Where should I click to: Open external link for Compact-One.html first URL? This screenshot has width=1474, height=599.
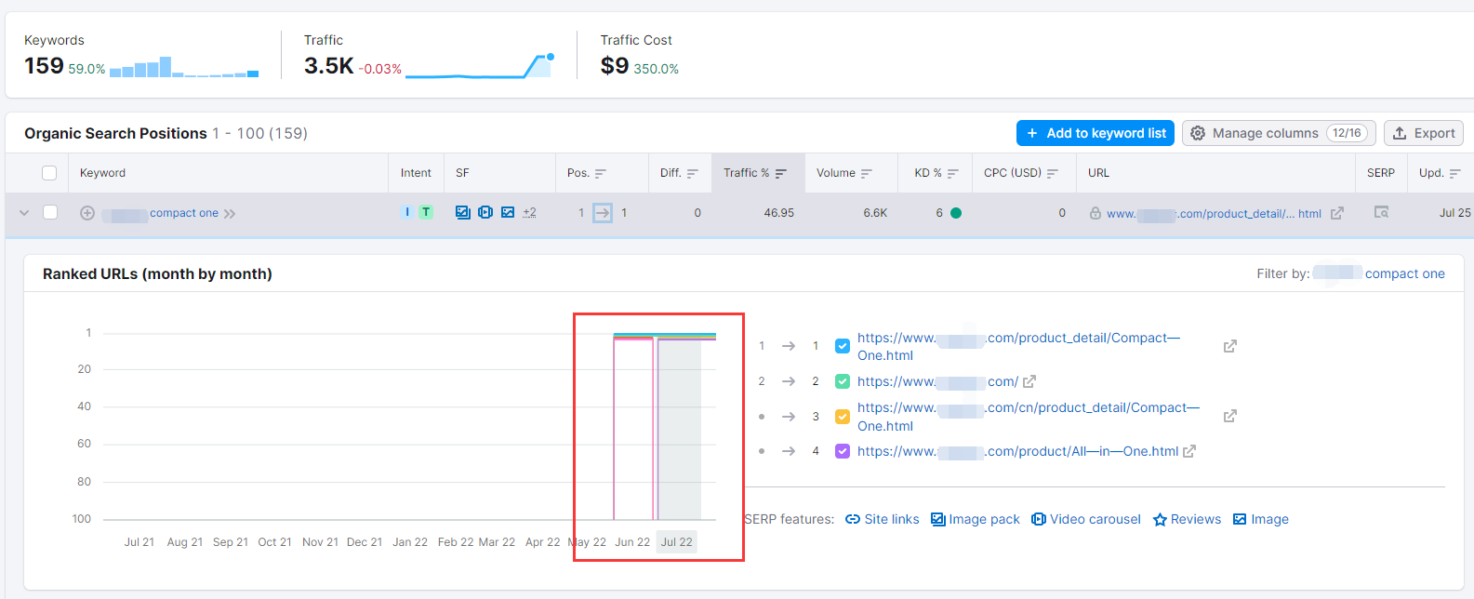1229,346
